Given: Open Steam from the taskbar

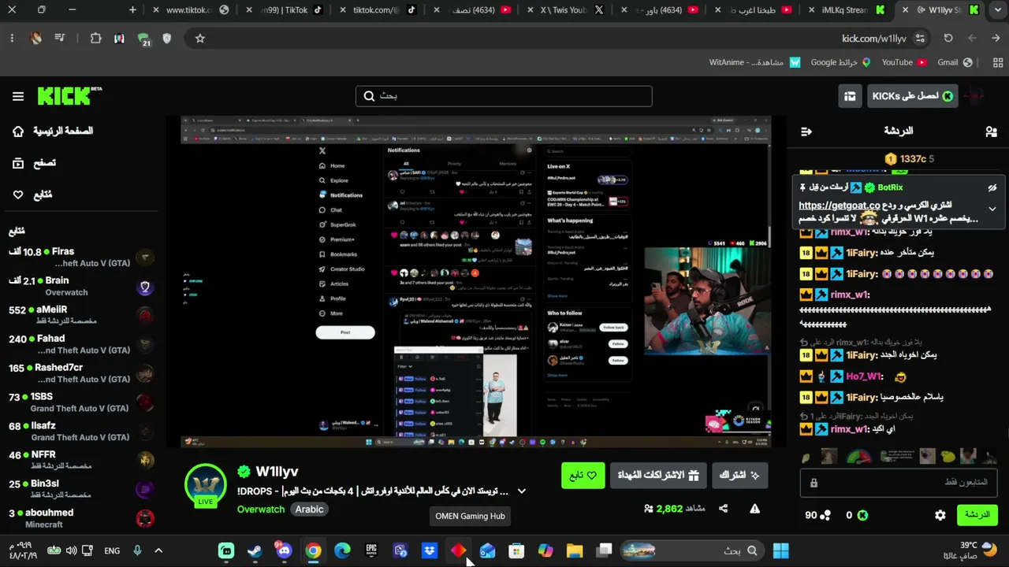Looking at the screenshot, I should pos(255,550).
